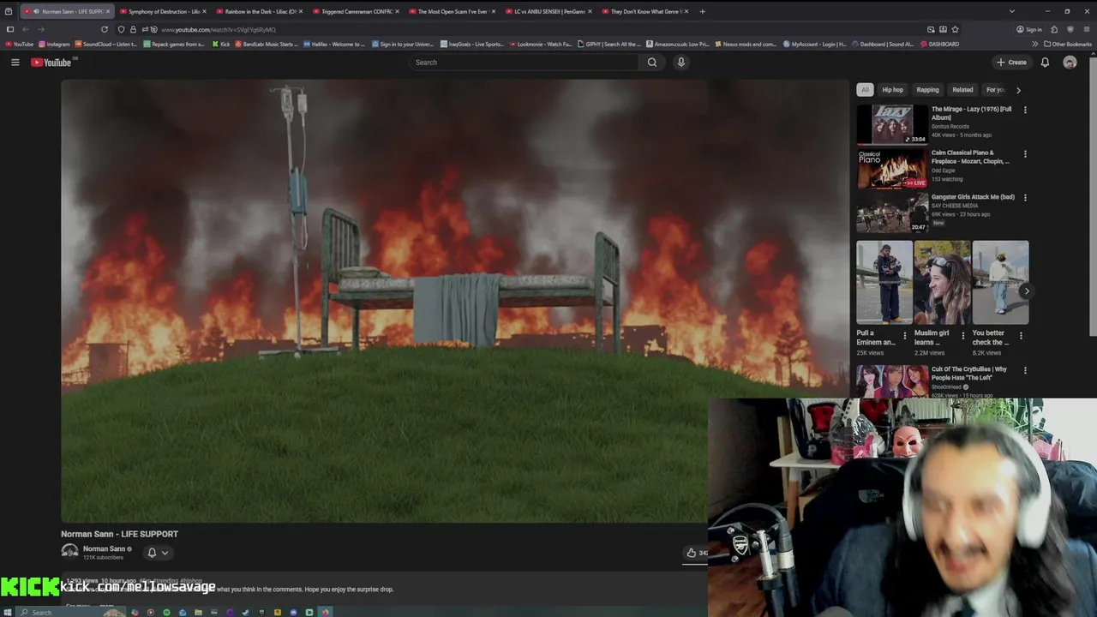Open the Instagram bookmark
Image resolution: width=1097 pixels, height=617 pixels.
54,44
